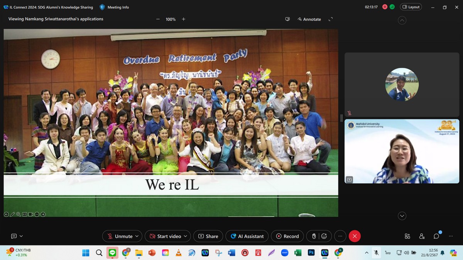Open the Layout menu
The image size is (463, 260).
click(411, 7)
